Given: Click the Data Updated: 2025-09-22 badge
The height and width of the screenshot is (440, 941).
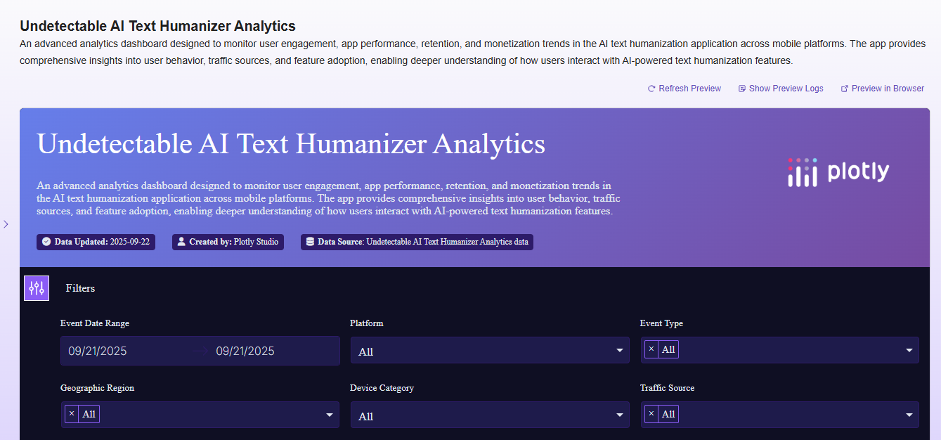Looking at the screenshot, I should coord(96,242).
